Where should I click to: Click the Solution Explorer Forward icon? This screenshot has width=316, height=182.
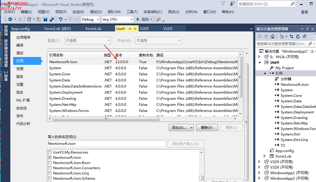click(266, 36)
